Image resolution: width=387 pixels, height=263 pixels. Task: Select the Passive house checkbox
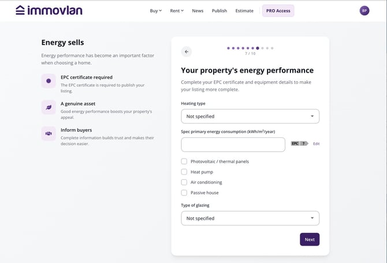coord(184,193)
